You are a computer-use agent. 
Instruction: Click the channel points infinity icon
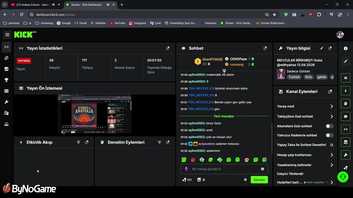pyautogui.click(x=187, y=180)
